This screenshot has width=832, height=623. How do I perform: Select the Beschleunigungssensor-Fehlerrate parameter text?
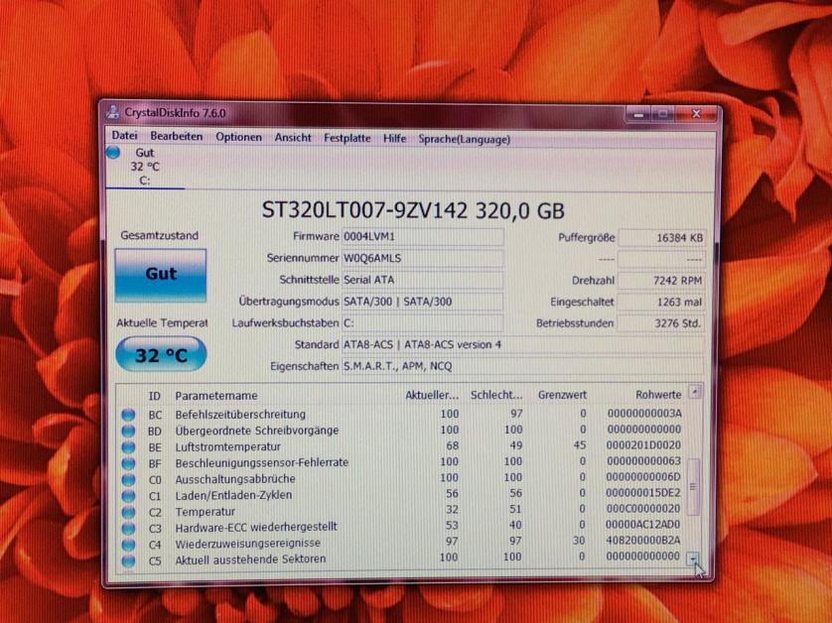point(261,463)
